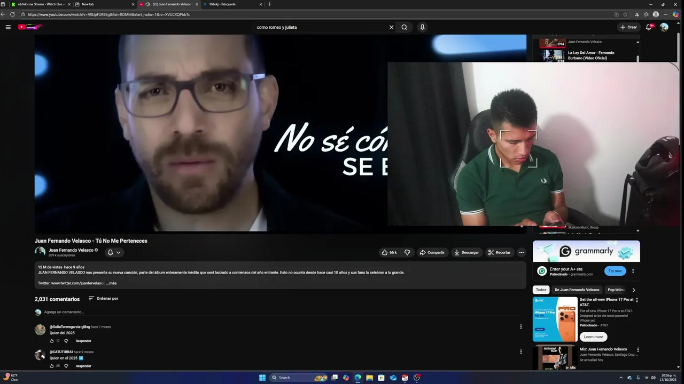Select the Todos chip
This screenshot has width=684, height=384.
tap(541, 290)
